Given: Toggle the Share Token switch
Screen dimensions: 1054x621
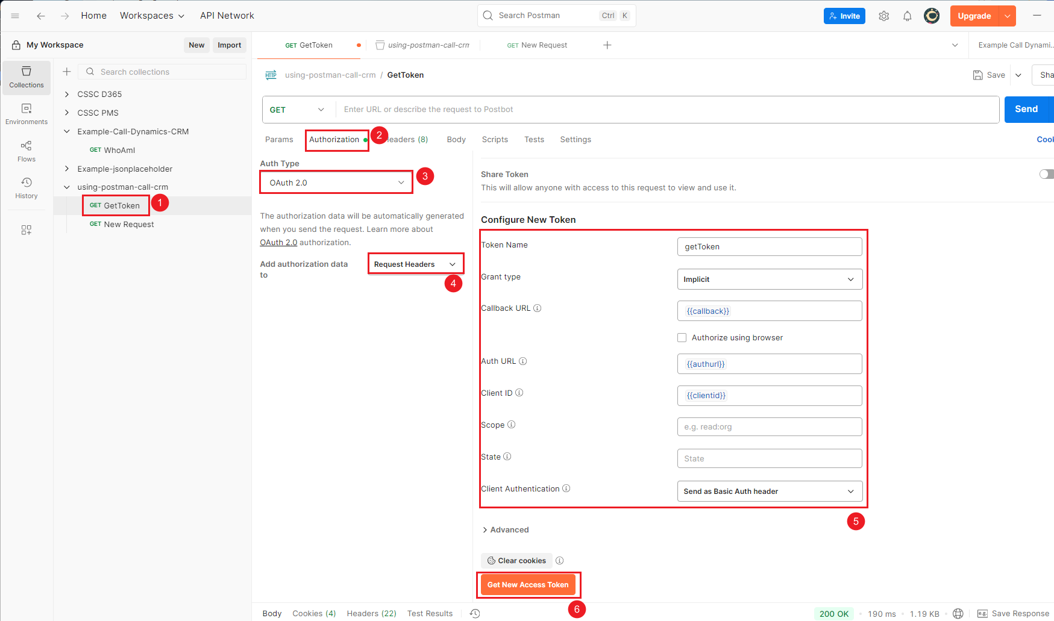Looking at the screenshot, I should click(1047, 174).
